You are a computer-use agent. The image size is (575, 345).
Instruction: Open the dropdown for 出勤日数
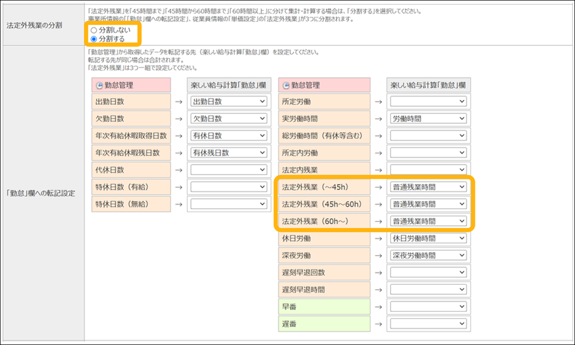(228, 102)
